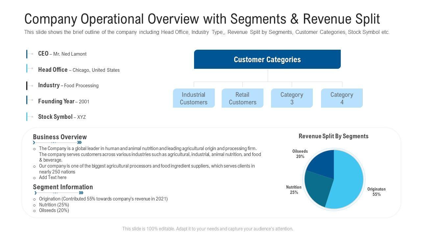This screenshot has height=237, width=421.
Task: Select the Revenue Split By Segments heading
Action: click(334, 136)
